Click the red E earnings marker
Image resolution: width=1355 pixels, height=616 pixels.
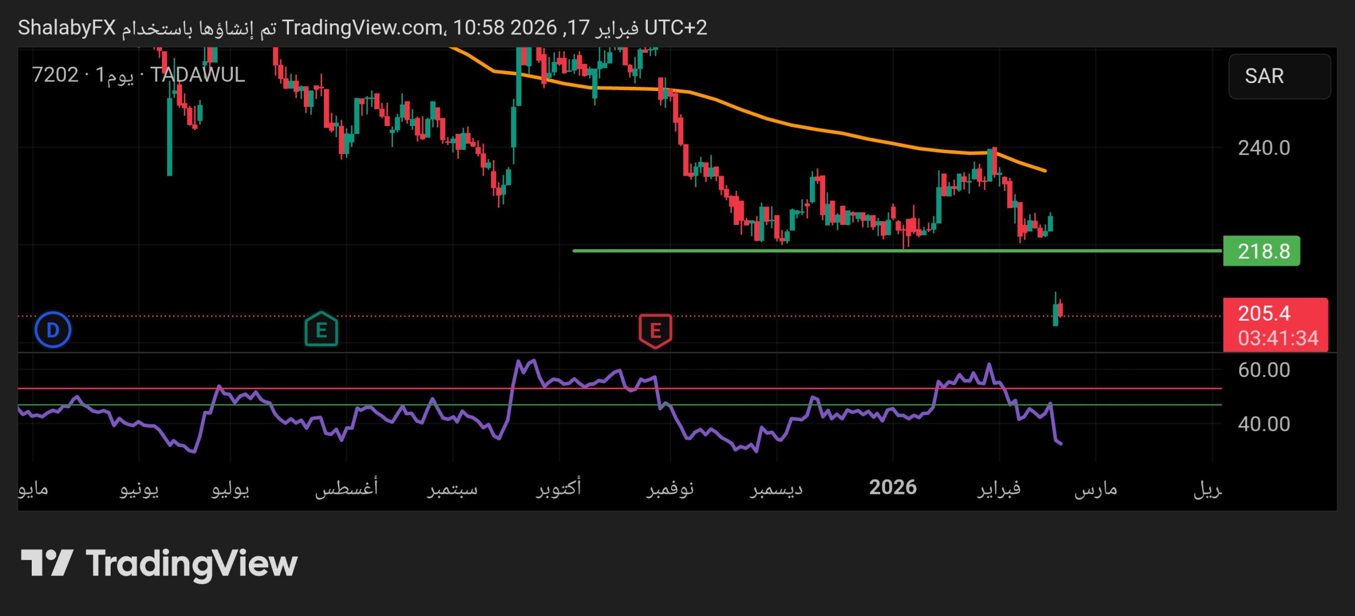[655, 331]
